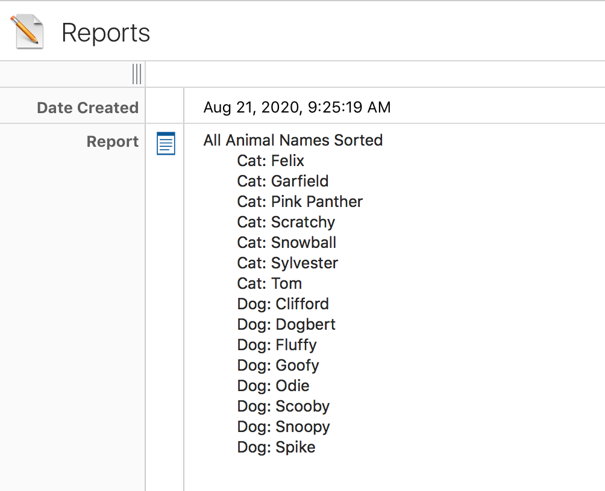Click the Cat: Felix line
The height and width of the screenshot is (491, 605).
(271, 161)
